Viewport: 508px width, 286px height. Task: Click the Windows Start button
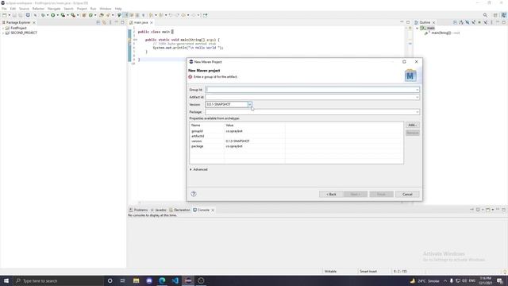pos(6,280)
